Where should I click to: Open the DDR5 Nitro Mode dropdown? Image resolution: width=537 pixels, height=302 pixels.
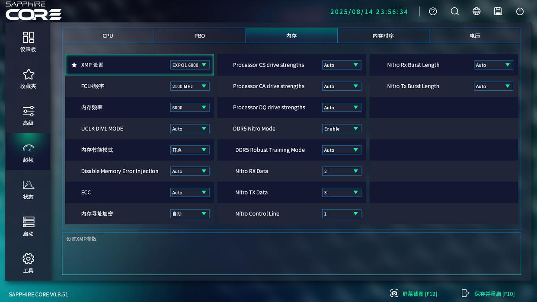coord(342,129)
